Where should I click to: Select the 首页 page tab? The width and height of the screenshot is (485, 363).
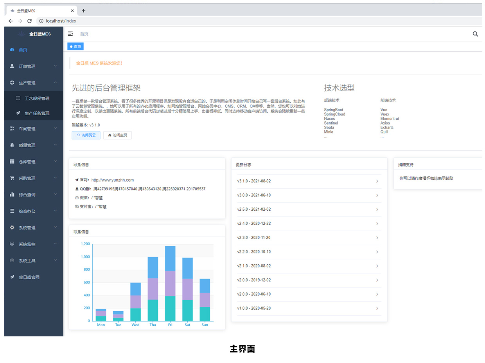click(75, 47)
